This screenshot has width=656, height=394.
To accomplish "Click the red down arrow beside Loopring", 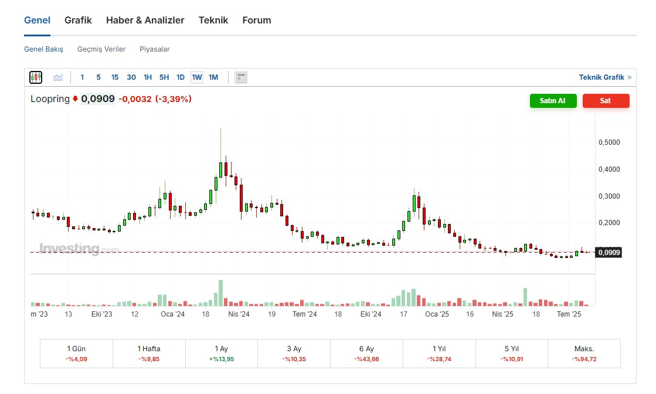I will pos(75,99).
